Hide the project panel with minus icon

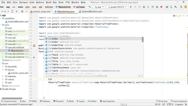pos(27,11)
